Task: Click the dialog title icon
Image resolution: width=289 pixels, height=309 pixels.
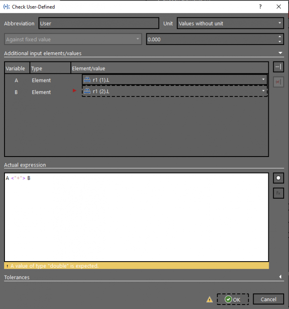Action: point(7,7)
